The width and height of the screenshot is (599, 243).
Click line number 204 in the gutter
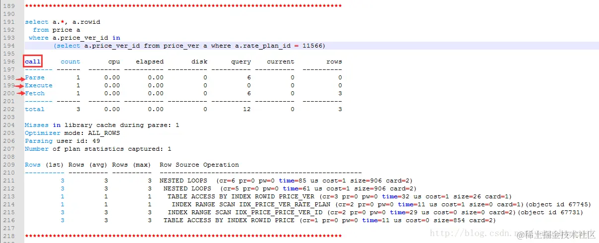tap(10, 125)
